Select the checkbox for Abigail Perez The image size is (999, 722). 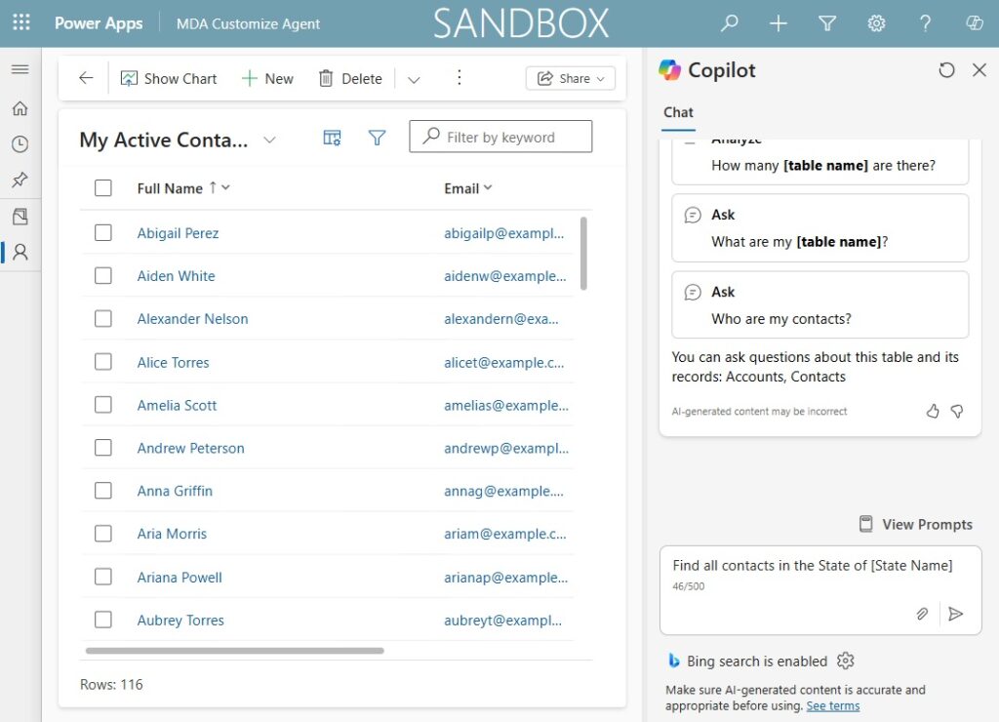coord(103,233)
